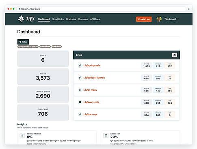Click the Insights section heading
Viewport: 197px width, 149px height.
click(22, 124)
